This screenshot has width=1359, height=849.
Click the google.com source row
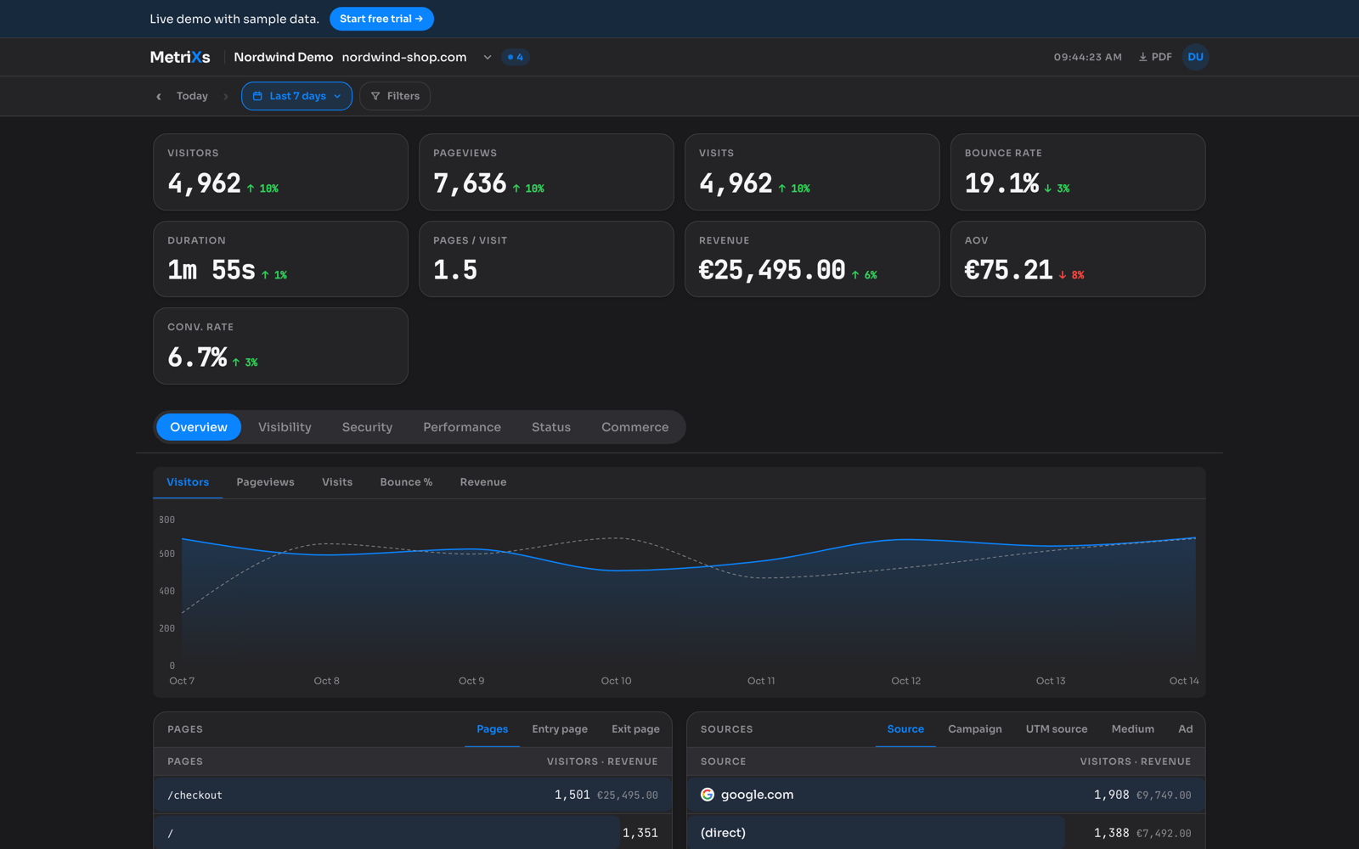pos(946,796)
